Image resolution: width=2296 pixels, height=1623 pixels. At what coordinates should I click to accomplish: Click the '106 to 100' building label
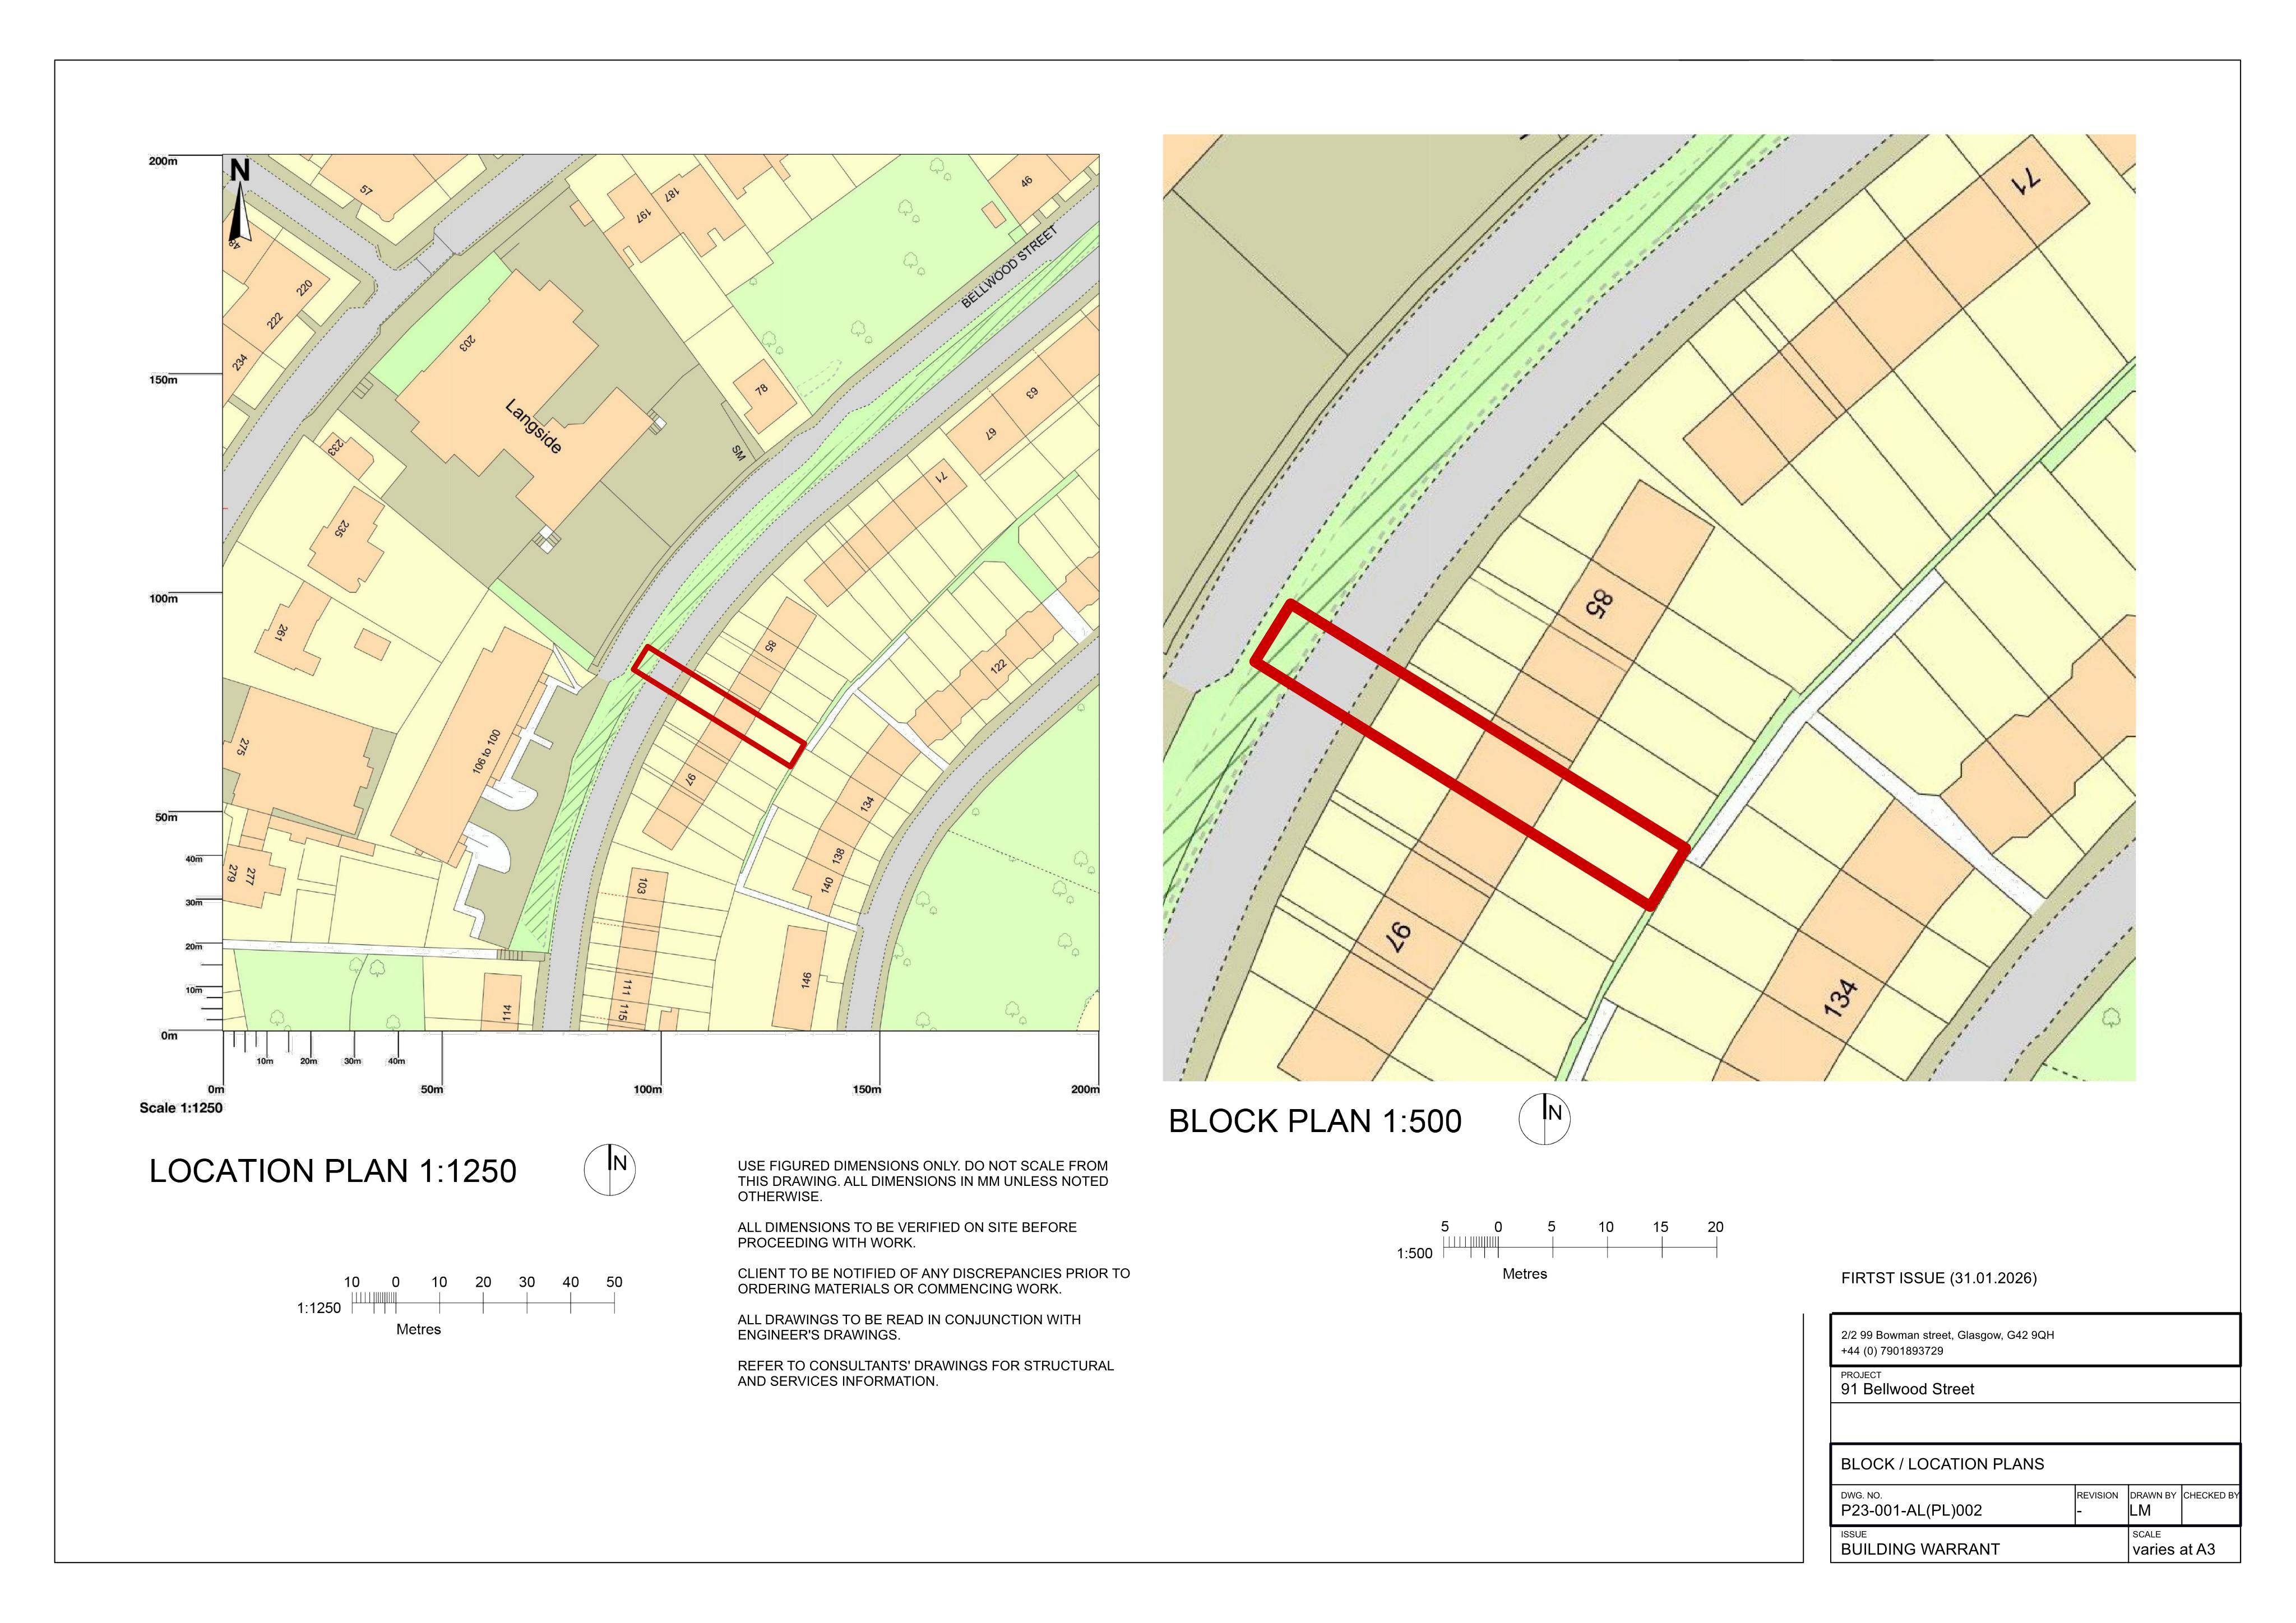(x=486, y=751)
